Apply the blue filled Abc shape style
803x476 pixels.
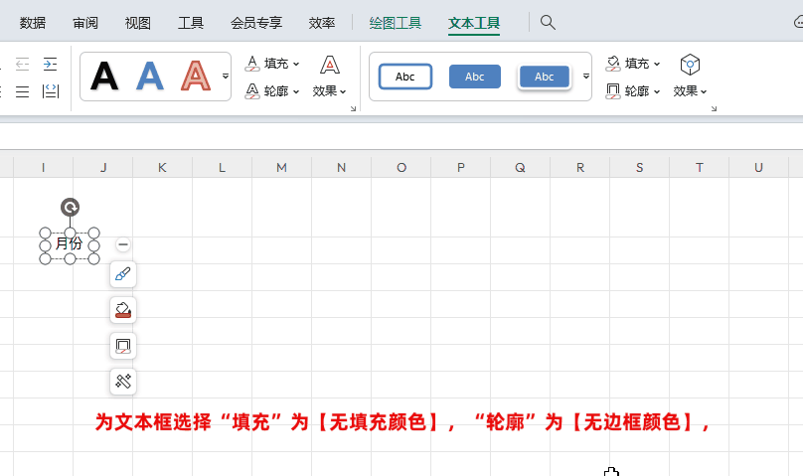pyautogui.click(x=475, y=77)
